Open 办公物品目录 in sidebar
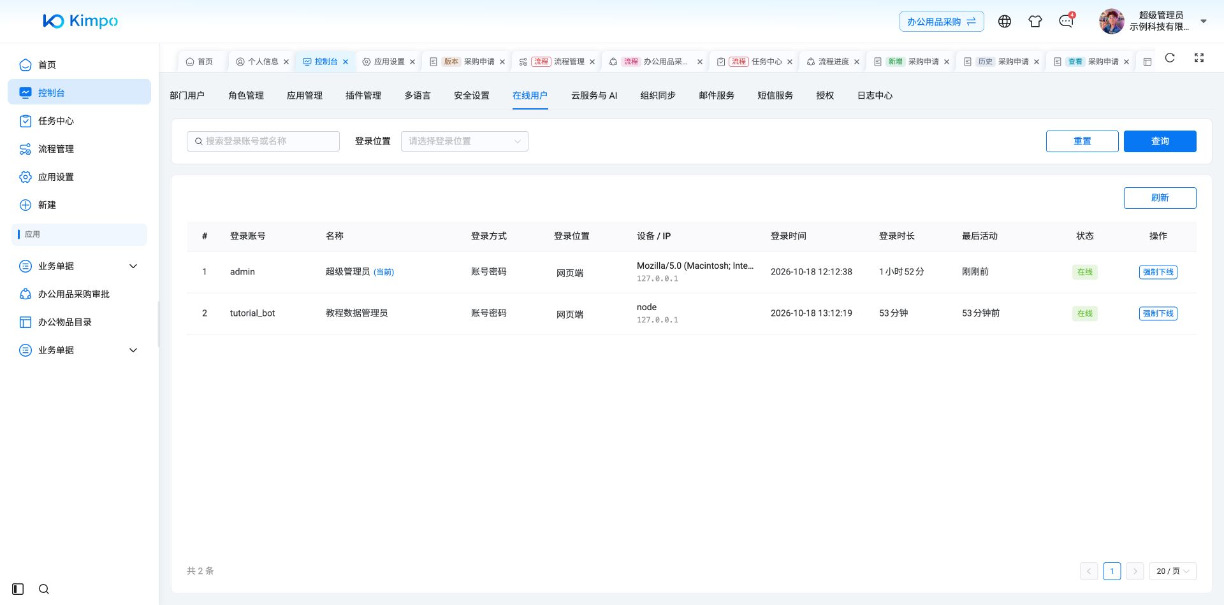Viewport: 1224px width, 605px height. pyautogui.click(x=79, y=322)
